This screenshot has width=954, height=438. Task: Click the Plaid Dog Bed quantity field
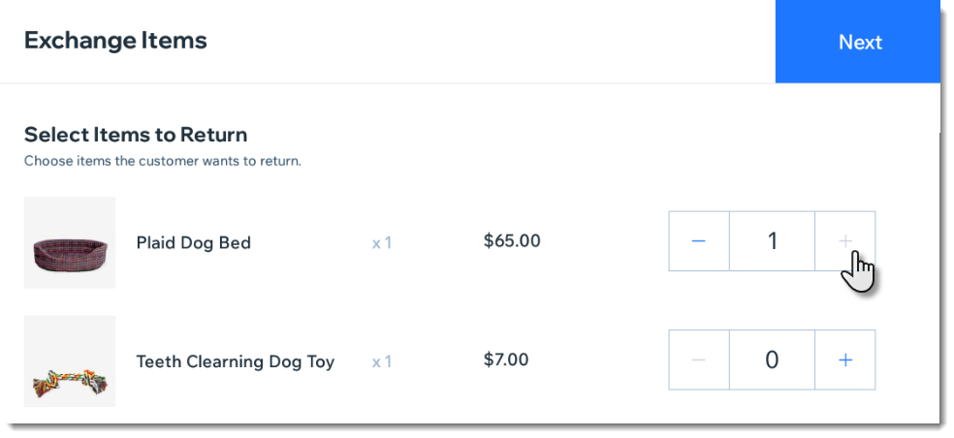pos(772,241)
